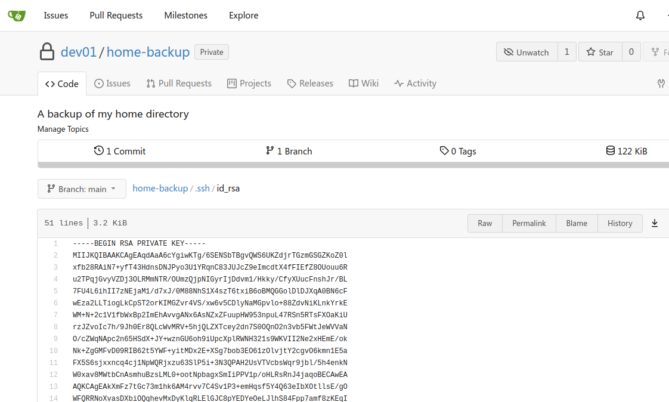
Task: Toggle Unwatch for this repository
Action: pos(526,52)
